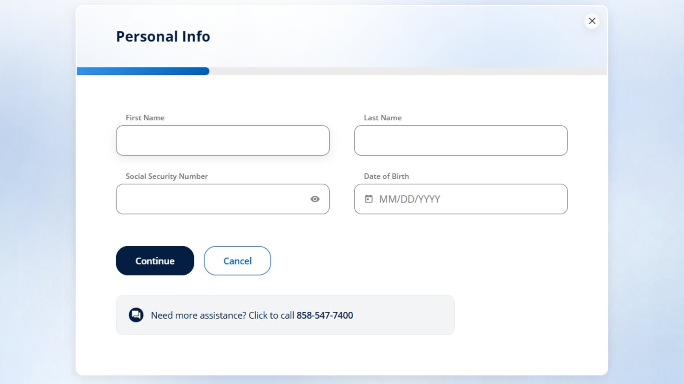Focus the First Name input field
The height and width of the screenshot is (384, 684).
(x=222, y=141)
